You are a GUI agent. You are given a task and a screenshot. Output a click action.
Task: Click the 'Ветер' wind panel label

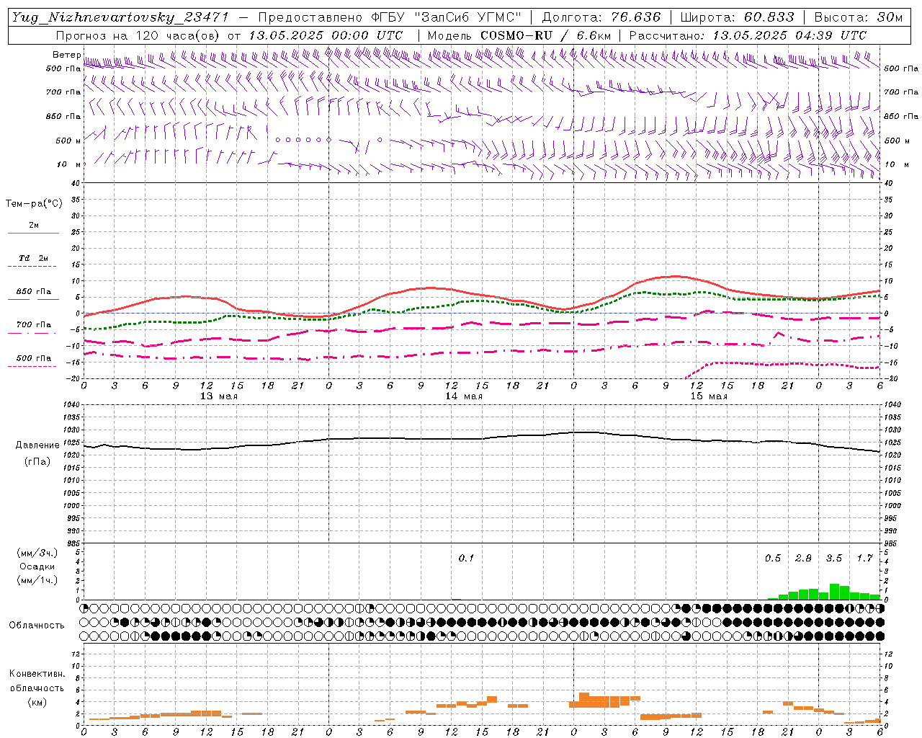(66, 55)
